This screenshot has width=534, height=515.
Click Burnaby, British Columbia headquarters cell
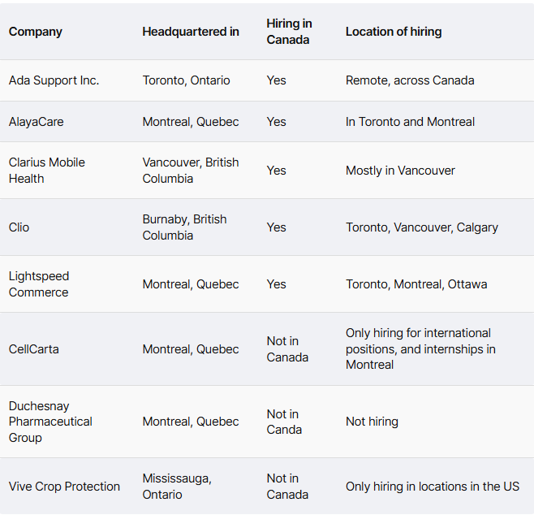[184, 227]
